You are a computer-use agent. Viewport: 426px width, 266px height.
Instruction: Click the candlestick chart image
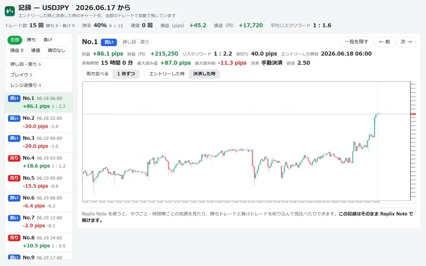pyautogui.click(x=249, y=142)
